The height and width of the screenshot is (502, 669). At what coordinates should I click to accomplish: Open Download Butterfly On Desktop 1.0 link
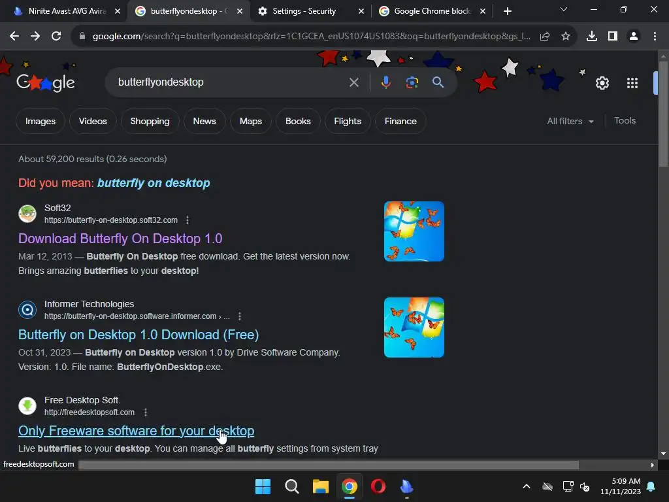(120, 239)
